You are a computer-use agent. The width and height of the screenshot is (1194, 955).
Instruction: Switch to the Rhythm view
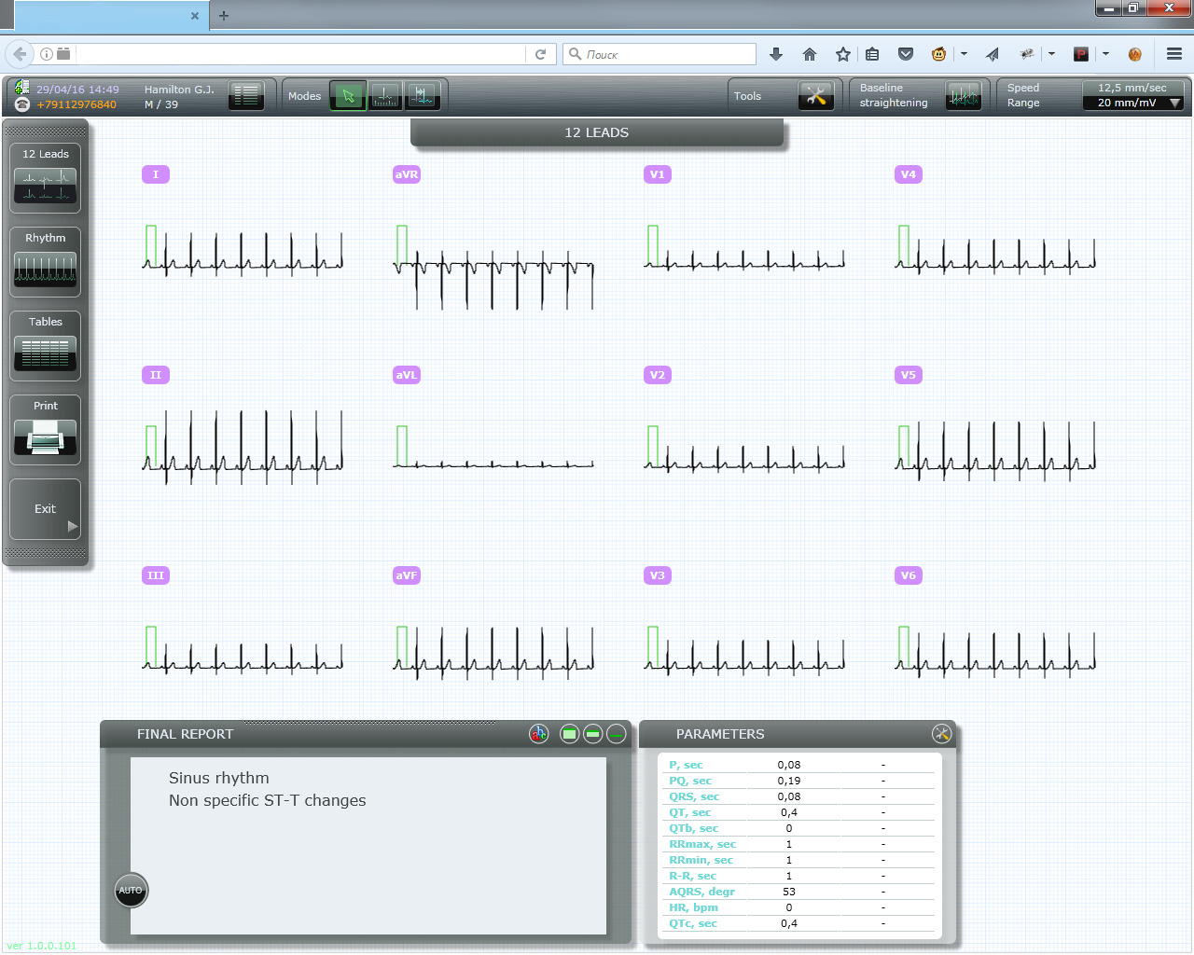pos(45,262)
